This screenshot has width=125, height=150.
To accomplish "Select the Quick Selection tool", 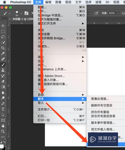I will [x=3, y=42].
